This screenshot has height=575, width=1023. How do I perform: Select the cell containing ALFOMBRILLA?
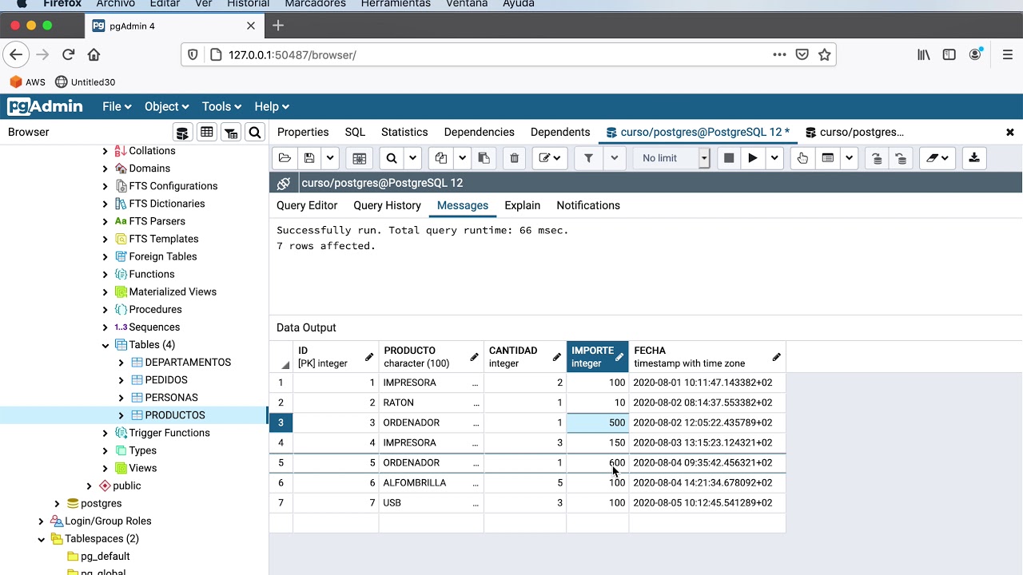[432, 482]
